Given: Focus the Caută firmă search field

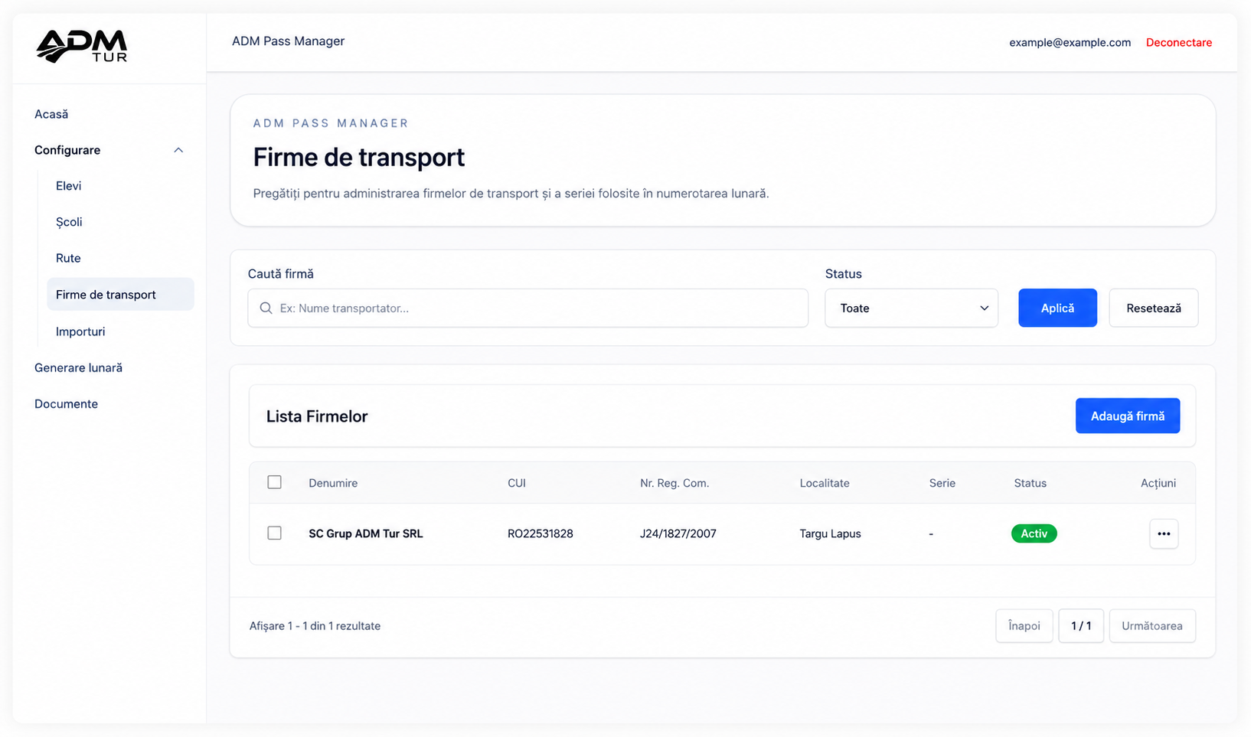Looking at the screenshot, I should [528, 308].
